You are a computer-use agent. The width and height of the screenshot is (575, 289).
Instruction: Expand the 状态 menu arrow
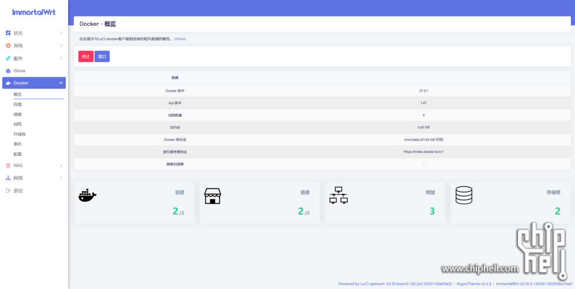point(61,33)
